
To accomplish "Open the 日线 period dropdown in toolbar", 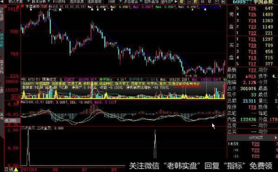I will pos(120,1).
